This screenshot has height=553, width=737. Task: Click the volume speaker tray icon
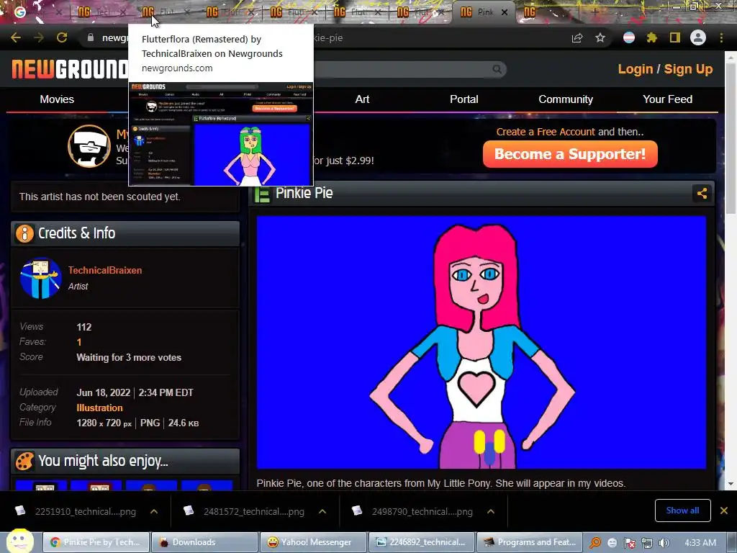664,543
